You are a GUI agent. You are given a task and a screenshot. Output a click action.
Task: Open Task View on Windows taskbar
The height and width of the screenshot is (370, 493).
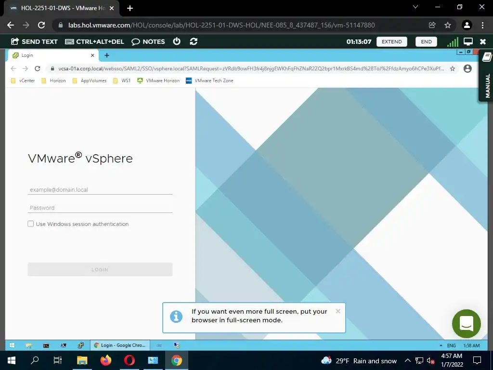pos(58,360)
